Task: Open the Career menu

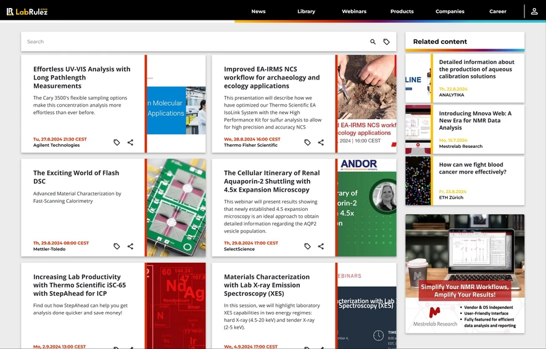Action: pyautogui.click(x=498, y=12)
